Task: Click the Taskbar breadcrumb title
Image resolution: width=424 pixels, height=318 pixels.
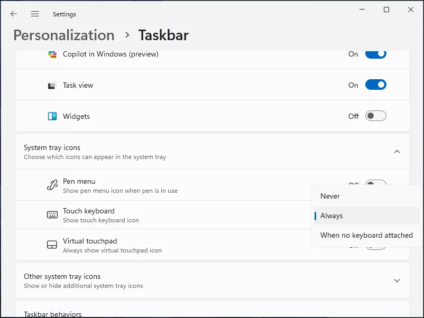Action: tap(163, 35)
